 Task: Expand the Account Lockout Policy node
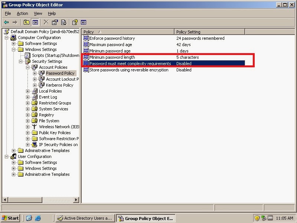click(x=35, y=79)
